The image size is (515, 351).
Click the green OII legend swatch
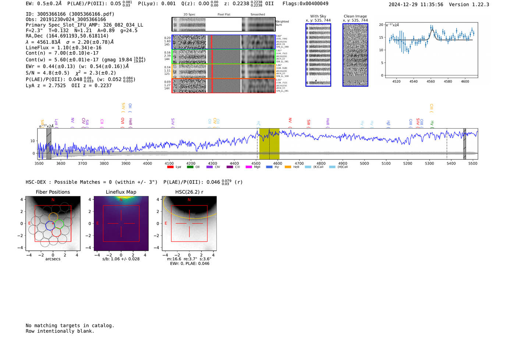tap(190, 167)
